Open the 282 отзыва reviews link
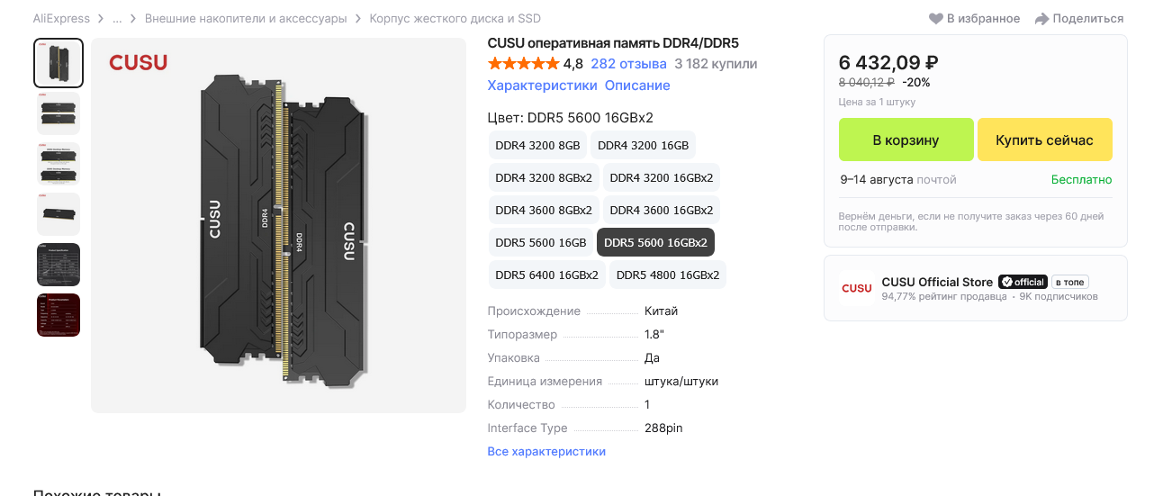This screenshot has width=1154, height=496. click(628, 64)
